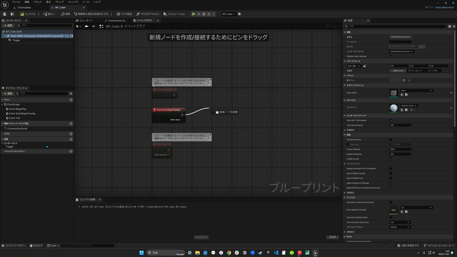
Task: Select Event BeginPlay in graph list
Action: 18,109
